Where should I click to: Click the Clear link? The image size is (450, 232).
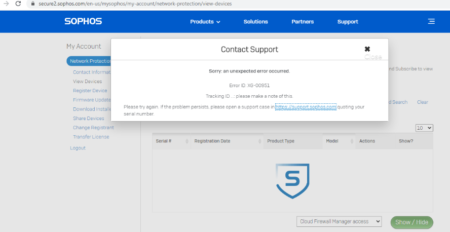coord(423,102)
